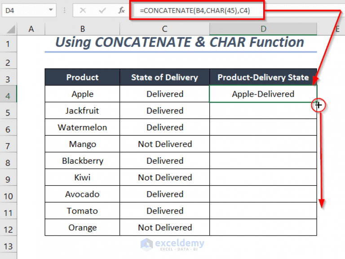Click Delivered status in Tomato row
Image resolution: width=345 pixels, height=259 pixels.
coord(164,211)
